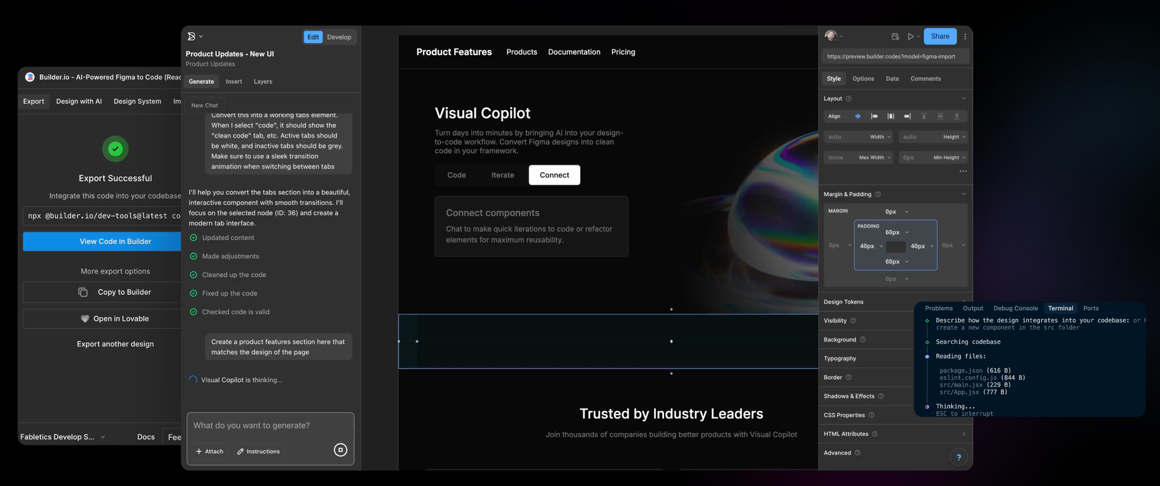Open Pricing in the preview navbar
Image resolution: width=1160 pixels, height=486 pixels.
tap(623, 52)
